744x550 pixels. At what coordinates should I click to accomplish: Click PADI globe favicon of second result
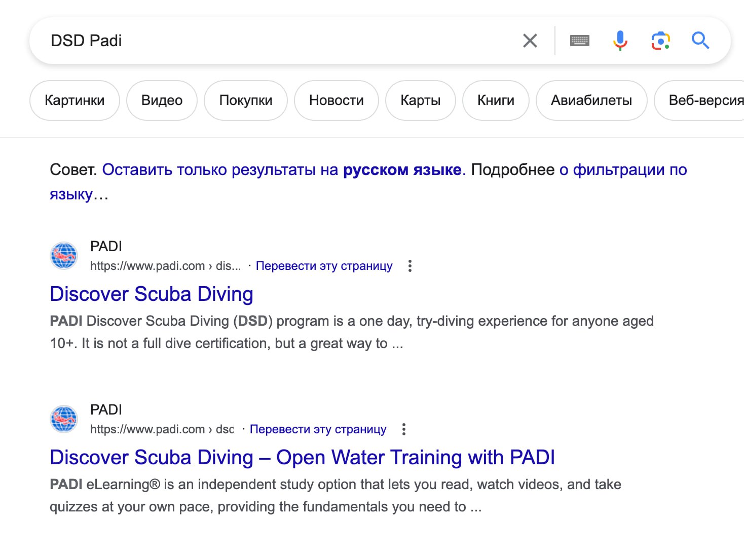click(64, 419)
